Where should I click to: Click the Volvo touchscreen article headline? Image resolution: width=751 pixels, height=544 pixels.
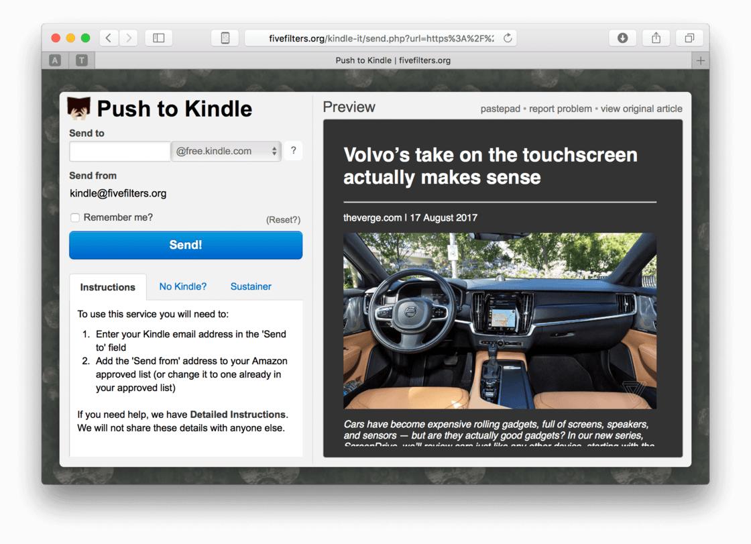[490, 166]
